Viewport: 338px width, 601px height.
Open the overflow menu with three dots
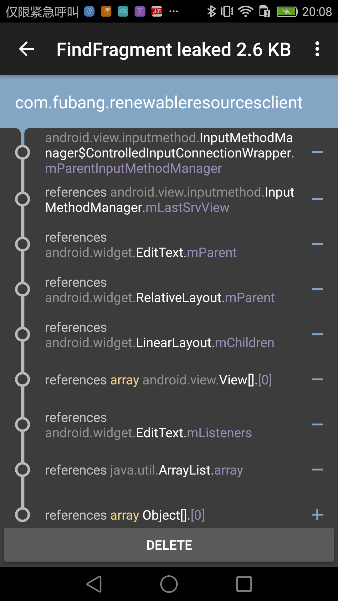pyautogui.click(x=318, y=49)
